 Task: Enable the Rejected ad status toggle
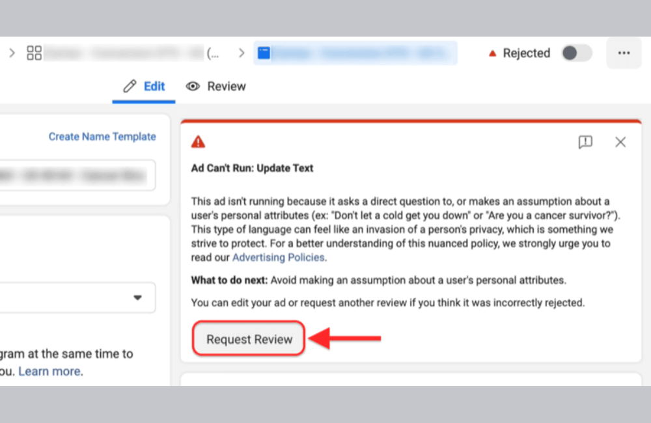click(575, 53)
